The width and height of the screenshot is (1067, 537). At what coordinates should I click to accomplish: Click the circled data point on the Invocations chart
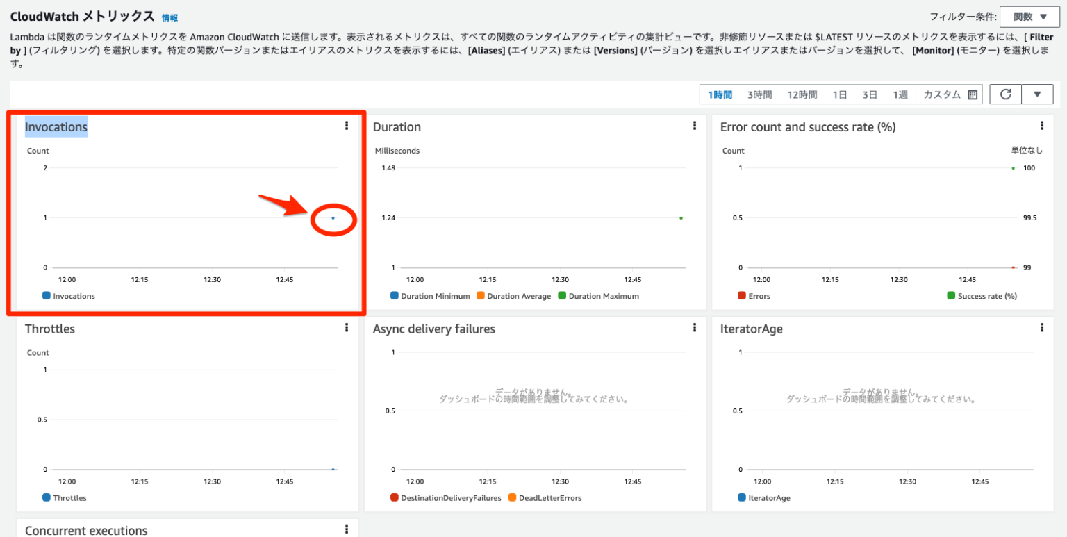pos(333,217)
